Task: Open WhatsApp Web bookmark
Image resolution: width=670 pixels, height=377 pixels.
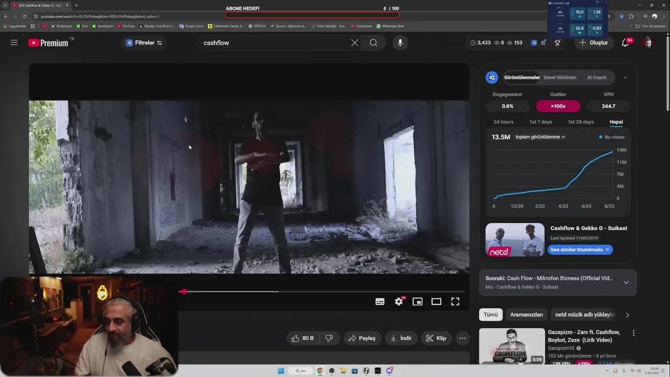Action: tap(390, 26)
